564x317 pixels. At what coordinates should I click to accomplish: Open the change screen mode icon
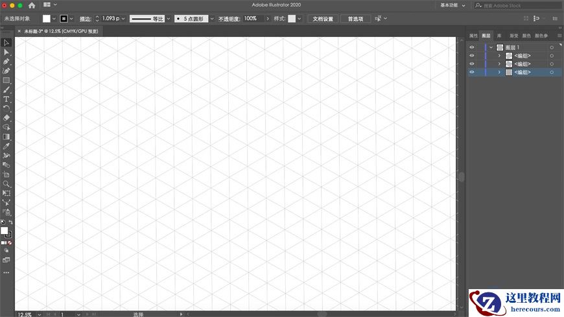click(x=6, y=260)
